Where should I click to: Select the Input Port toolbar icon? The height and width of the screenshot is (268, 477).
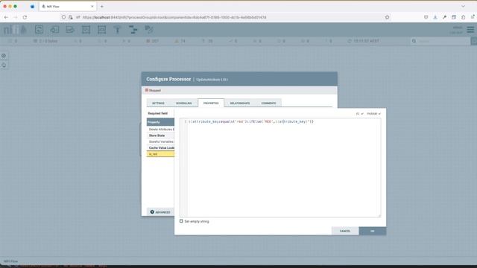click(54, 30)
